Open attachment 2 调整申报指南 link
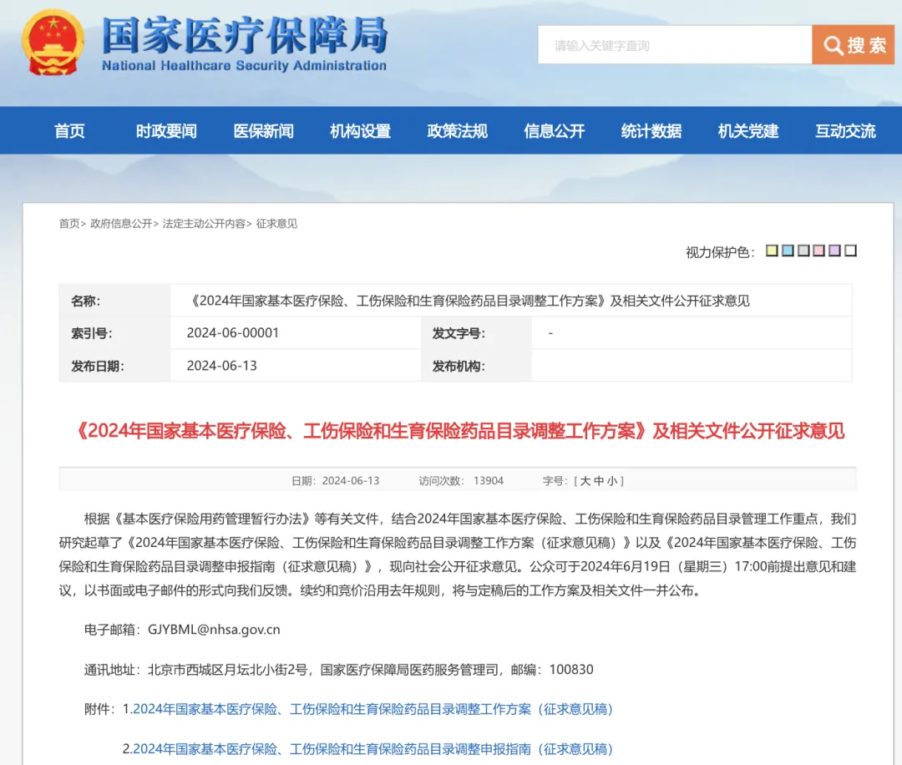 coord(373,749)
